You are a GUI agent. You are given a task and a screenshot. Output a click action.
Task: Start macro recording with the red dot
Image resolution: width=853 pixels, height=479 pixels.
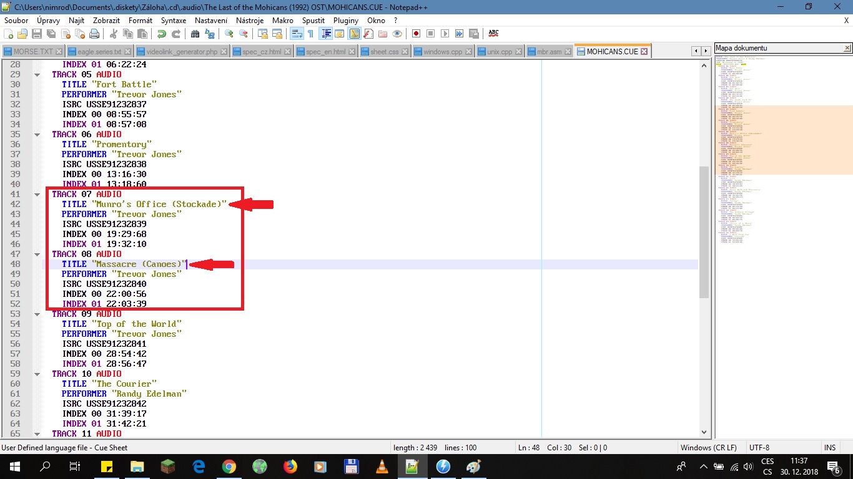pyautogui.click(x=416, y=33)
